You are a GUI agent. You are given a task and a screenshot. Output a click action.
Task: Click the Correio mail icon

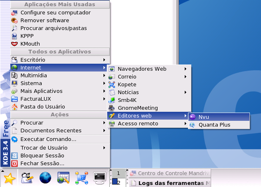coord(112,77)
